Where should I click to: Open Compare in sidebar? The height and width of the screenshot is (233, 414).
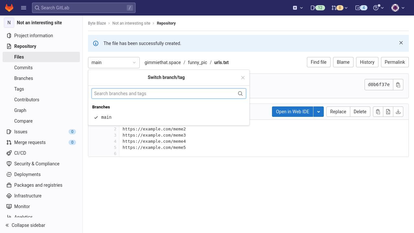coord(41,121)
